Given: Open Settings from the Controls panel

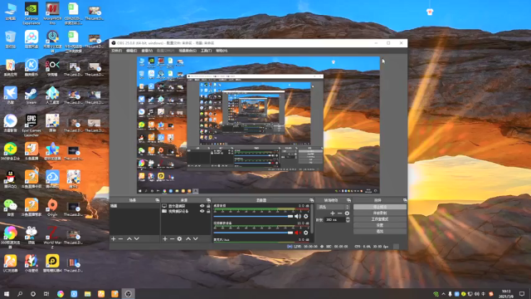Looking at the screenshot, I should (x=380, y=225).
